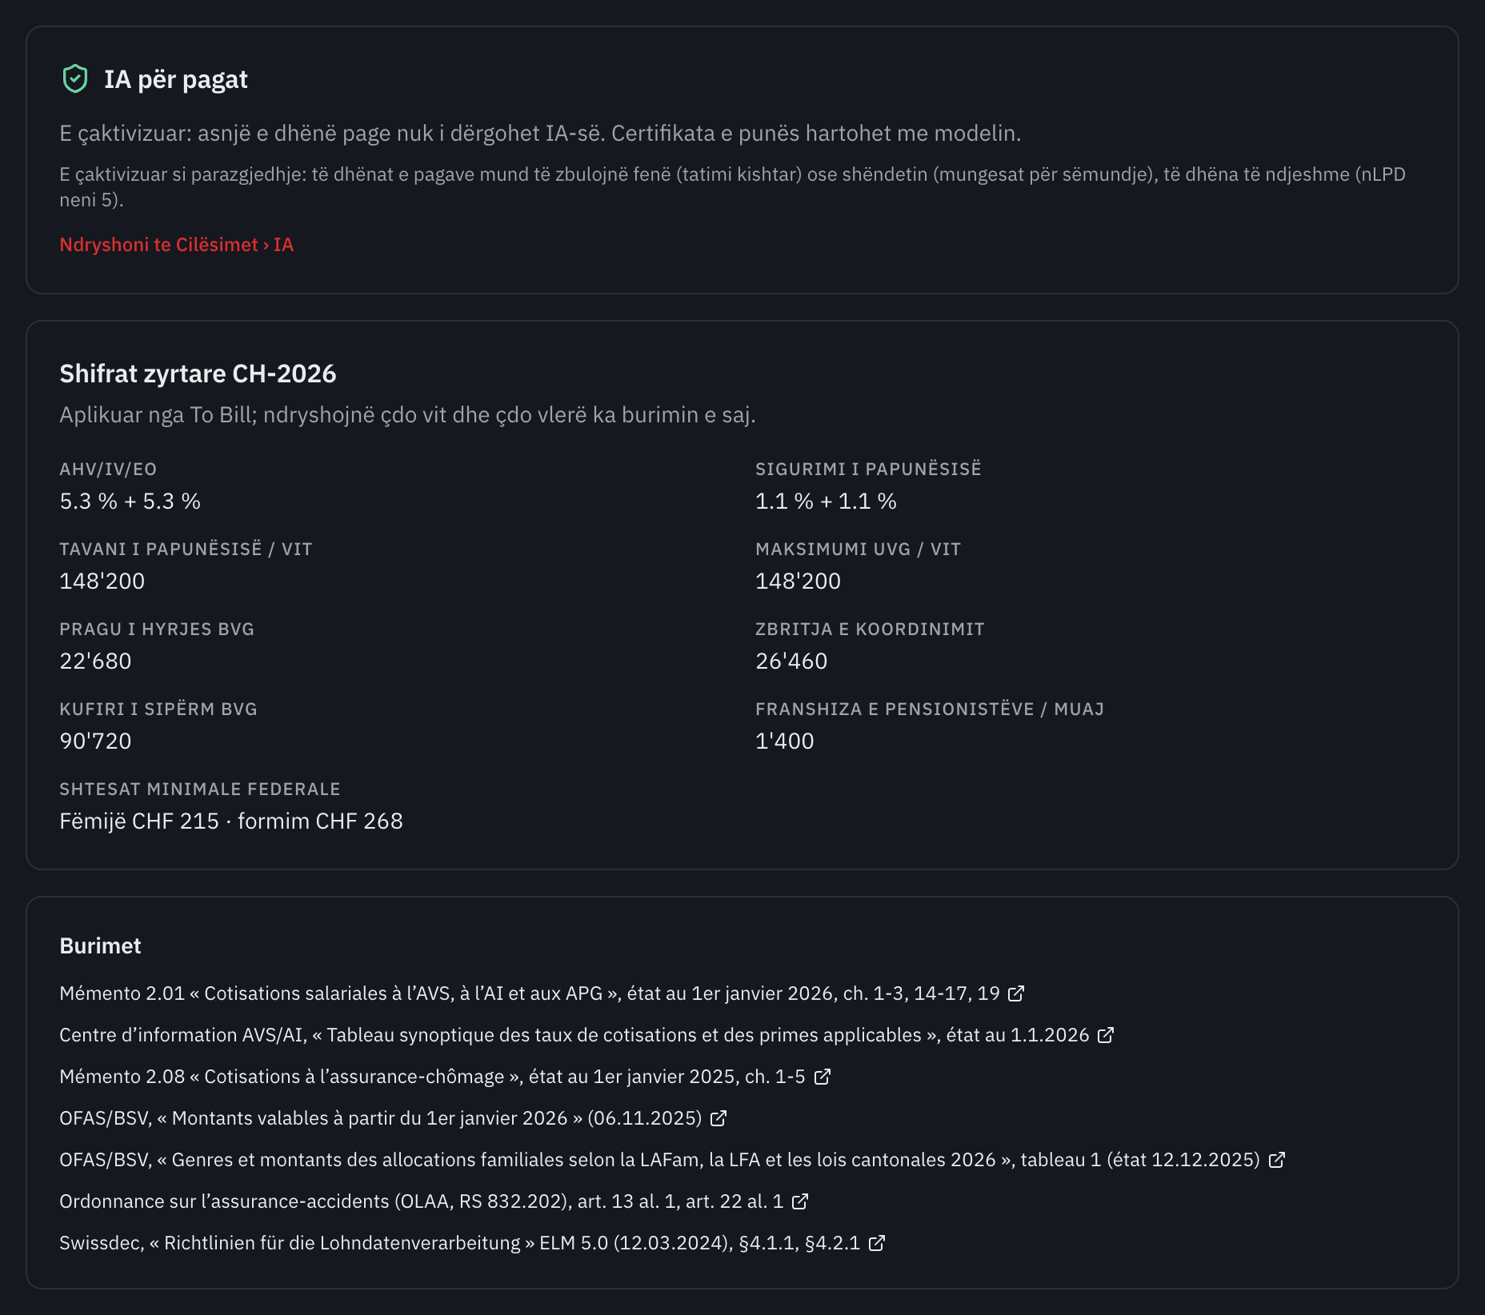Select the Burimet section heading
The height and width of the screenshot is (1315, 1485).
(100, 946)
